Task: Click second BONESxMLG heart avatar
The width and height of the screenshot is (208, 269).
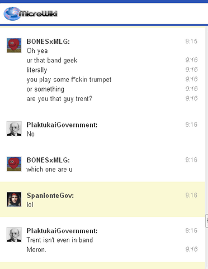Action: pos(14,164)
